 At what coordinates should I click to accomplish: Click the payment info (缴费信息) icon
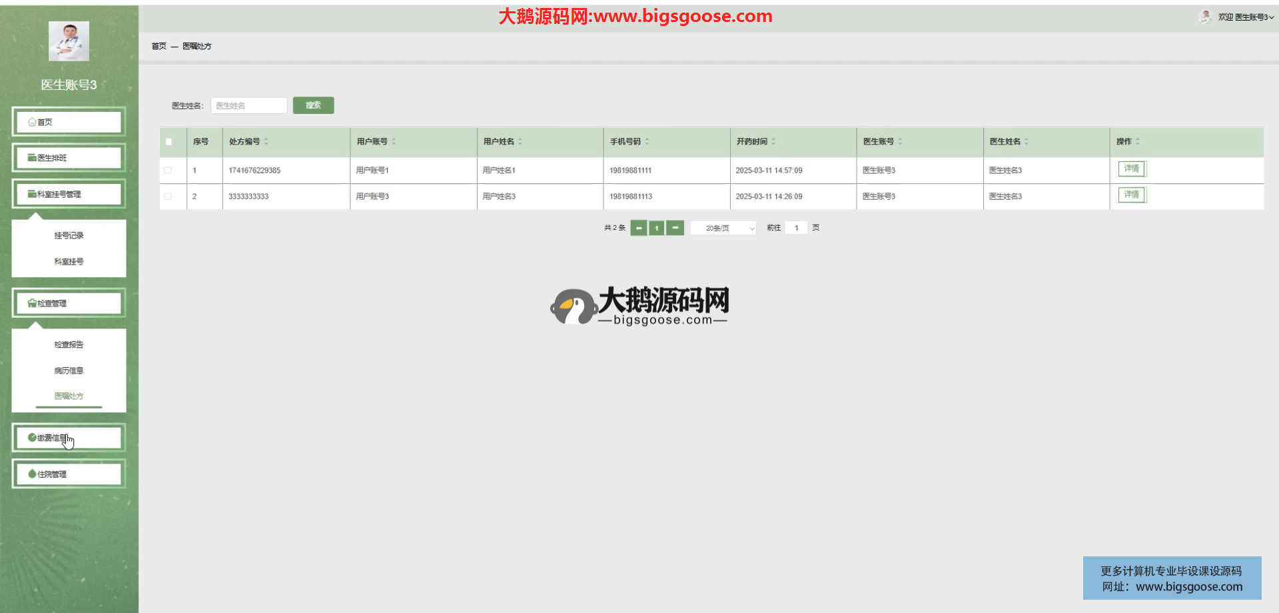point(32,438)
